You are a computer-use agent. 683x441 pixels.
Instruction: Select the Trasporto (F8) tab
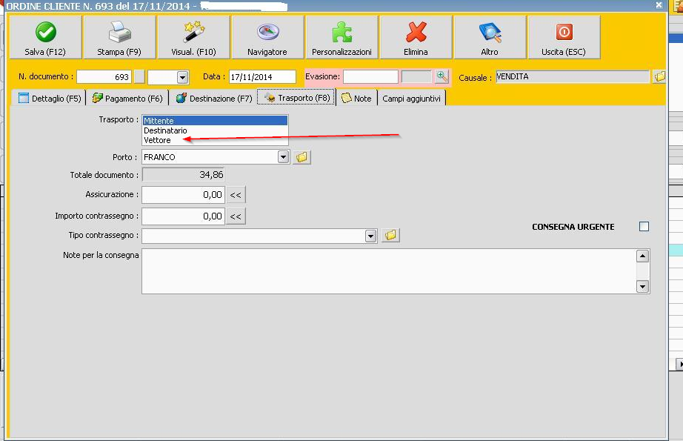[296, 97]
